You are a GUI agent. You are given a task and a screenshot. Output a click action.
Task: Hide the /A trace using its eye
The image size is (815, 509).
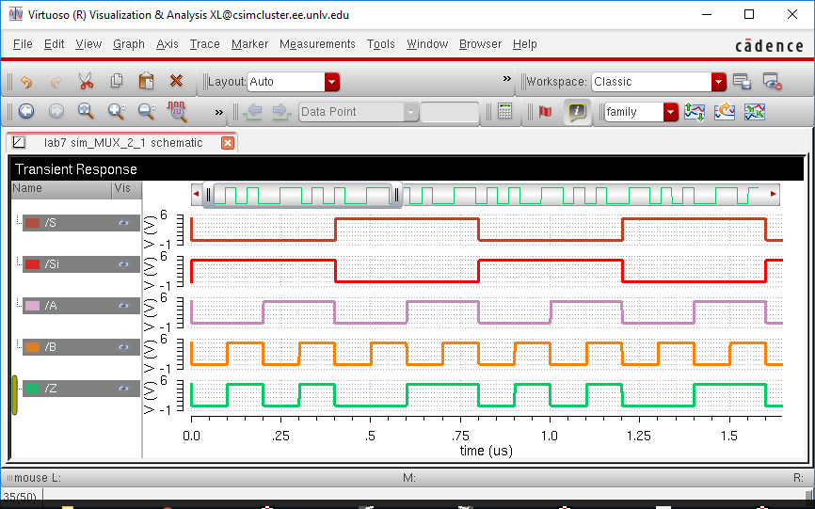click(x=123, y=306)
